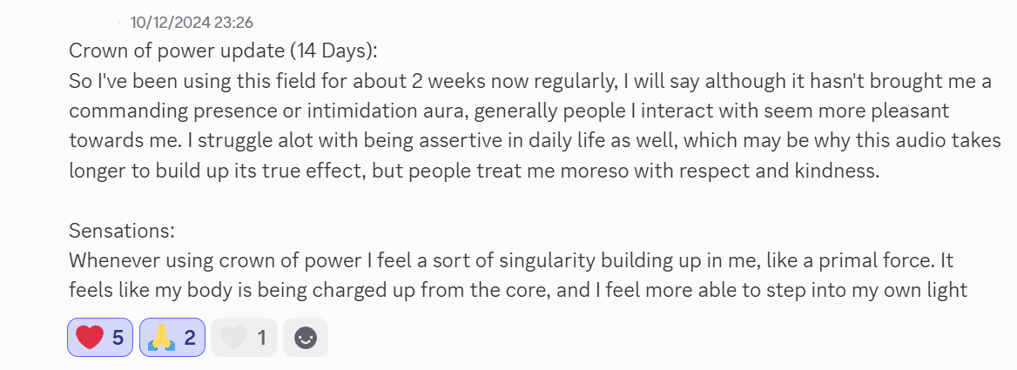Click the "Crown of power update" heading line
This screenshot has width=1017, height=370.
tap(222, 50)
